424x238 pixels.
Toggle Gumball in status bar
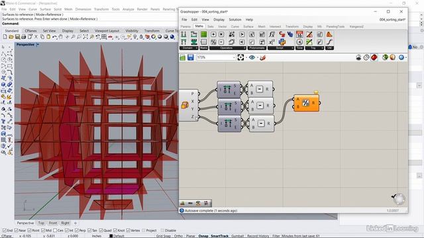(x=237, y=236)
